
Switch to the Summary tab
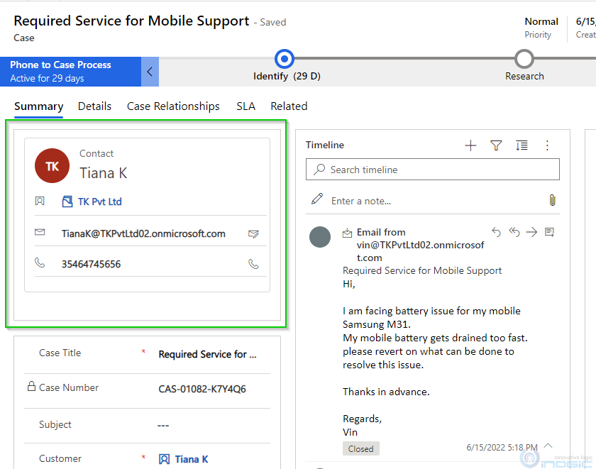(x=39, y=106)
